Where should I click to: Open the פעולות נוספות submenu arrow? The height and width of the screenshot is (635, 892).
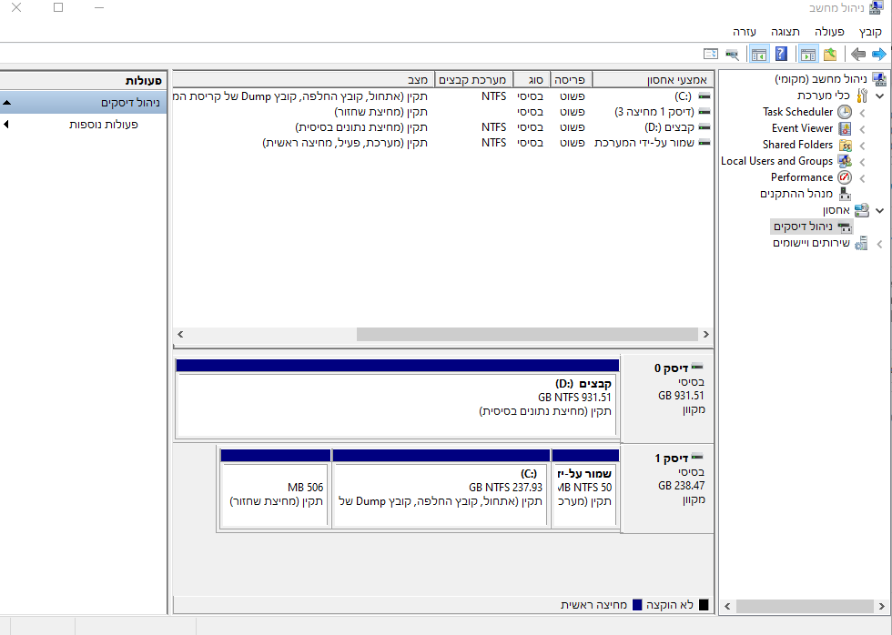(6, 124)
